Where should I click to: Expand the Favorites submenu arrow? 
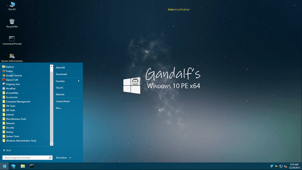(79, 81)
